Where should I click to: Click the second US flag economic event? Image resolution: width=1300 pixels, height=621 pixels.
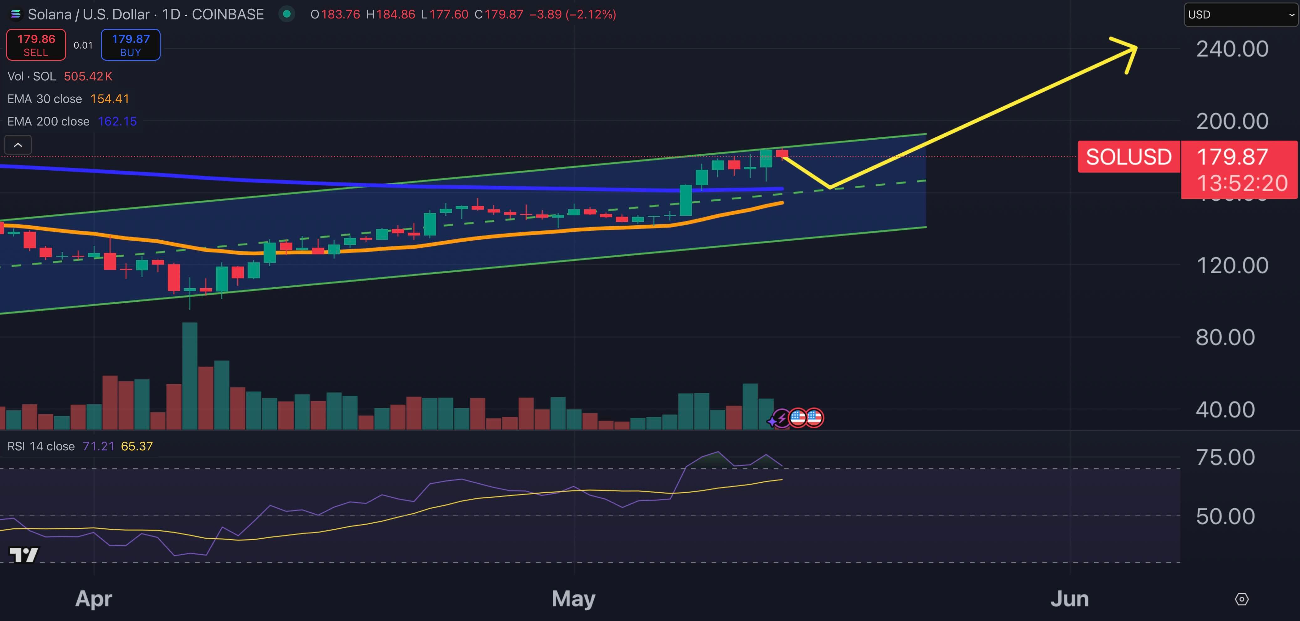click(x=814, y=418)
